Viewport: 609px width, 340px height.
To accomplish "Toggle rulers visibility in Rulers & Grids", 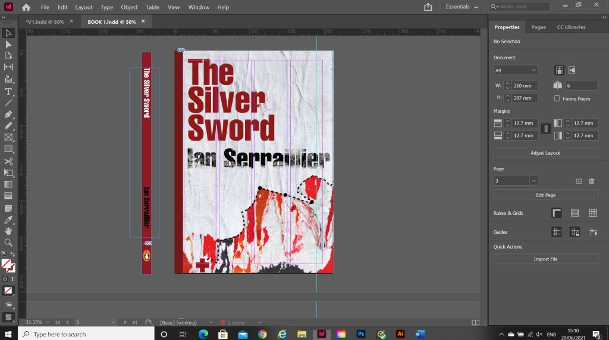I will 557,213.
